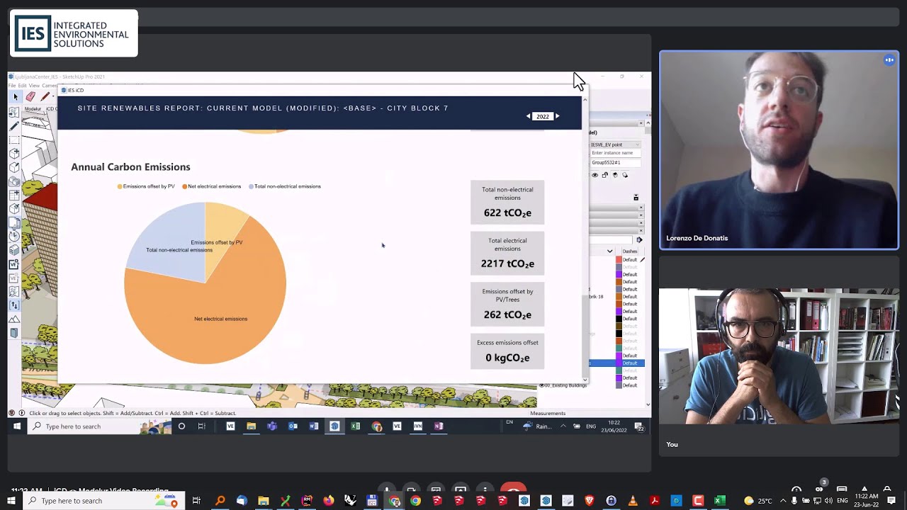Image resolution: width=907 pixels, height=510 pixels.
Task: Select the highlighted blue Default row
Action: tap(617, 363)
